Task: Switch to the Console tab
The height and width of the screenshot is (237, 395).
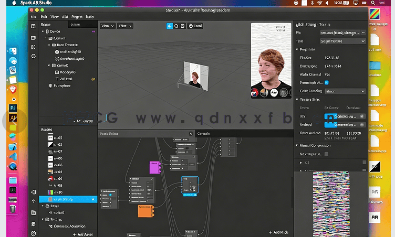Action: pos(203,134)
